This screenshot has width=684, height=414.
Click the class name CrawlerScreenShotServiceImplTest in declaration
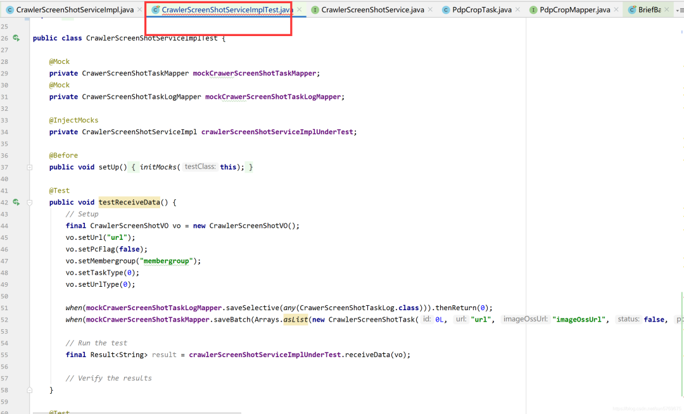coord(151,38)
